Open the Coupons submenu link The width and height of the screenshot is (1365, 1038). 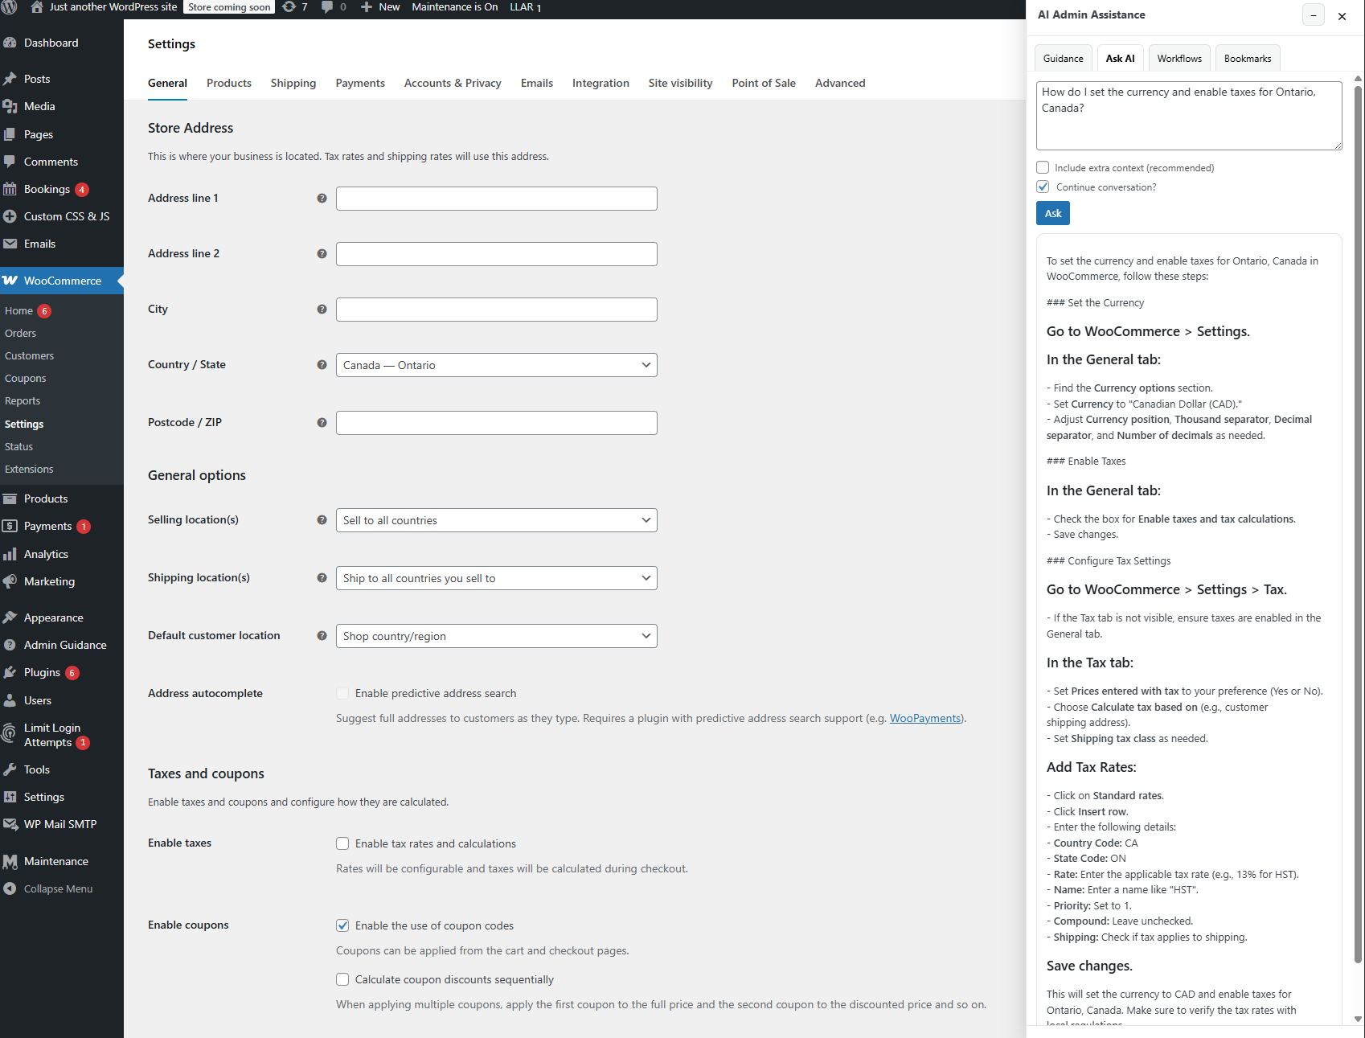point(26,378)
